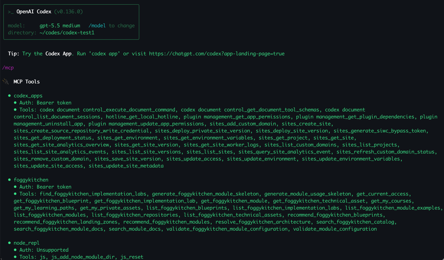Viewport: 444px width, 260px height.
Task: Click get_my_learning_paths tool name
Action: point(44,208)
